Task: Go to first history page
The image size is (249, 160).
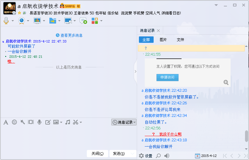Action: pos(225,156)
